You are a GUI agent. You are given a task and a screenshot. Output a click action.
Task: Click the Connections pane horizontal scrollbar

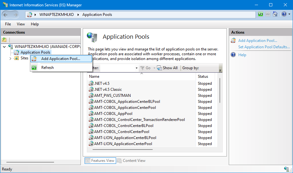pyautogui.click(x=30, y=162)
